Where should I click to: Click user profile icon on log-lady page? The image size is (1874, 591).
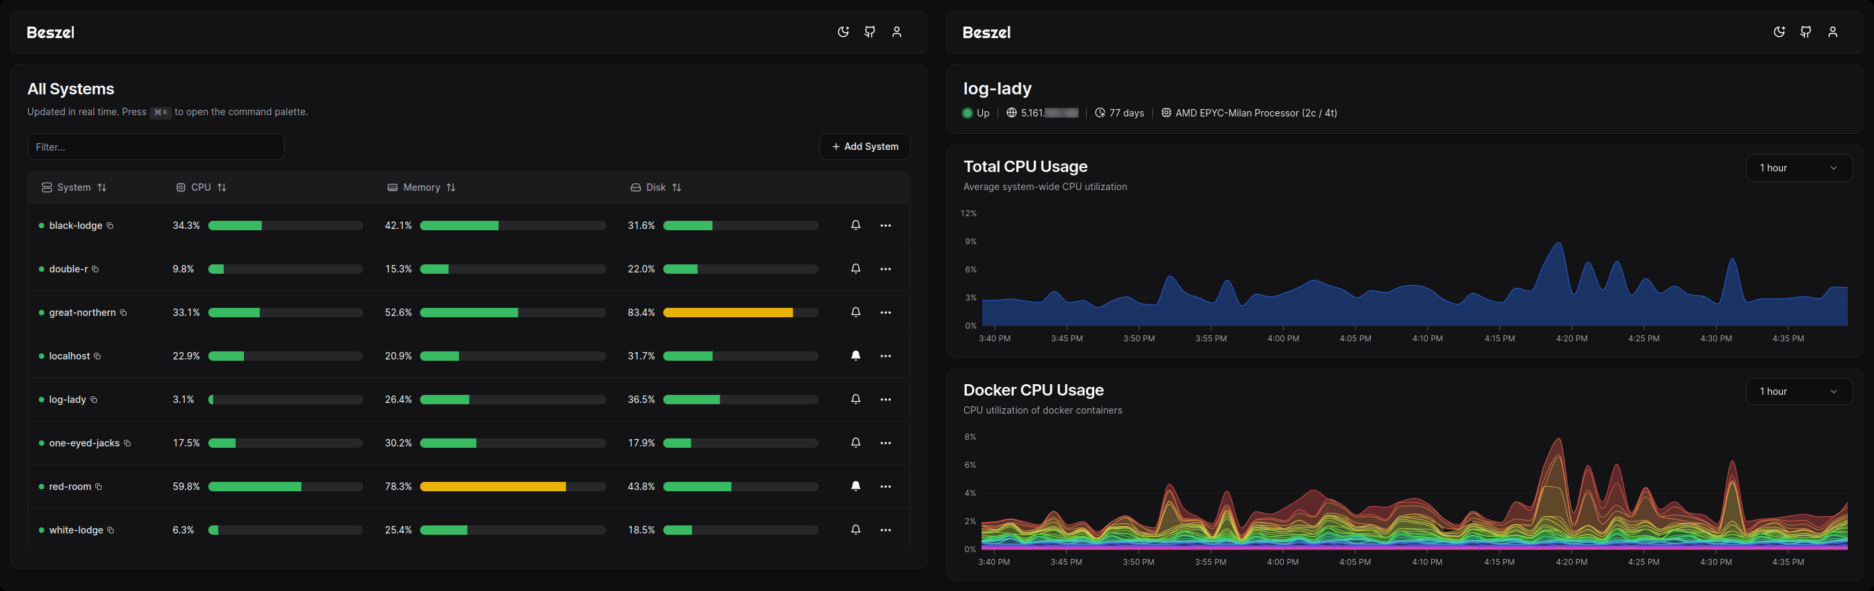(x=1832, y=32)
